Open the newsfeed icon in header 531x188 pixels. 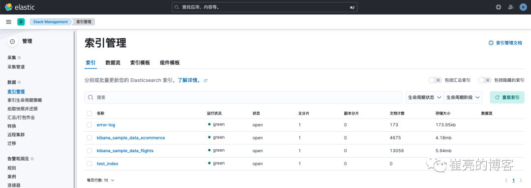tap(511, 7)
